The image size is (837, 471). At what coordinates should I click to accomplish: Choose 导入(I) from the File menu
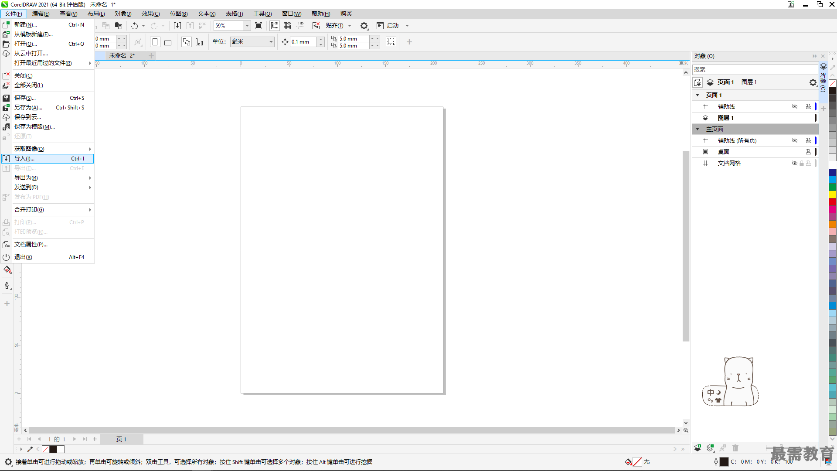click(47, 159)
